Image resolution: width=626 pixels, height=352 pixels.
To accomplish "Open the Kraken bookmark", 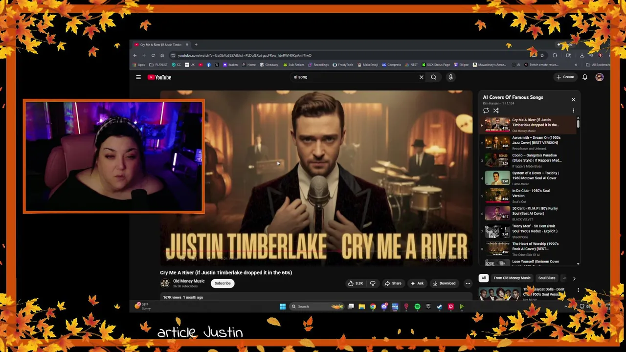I will pyautogui.click(x=230, y=65).
